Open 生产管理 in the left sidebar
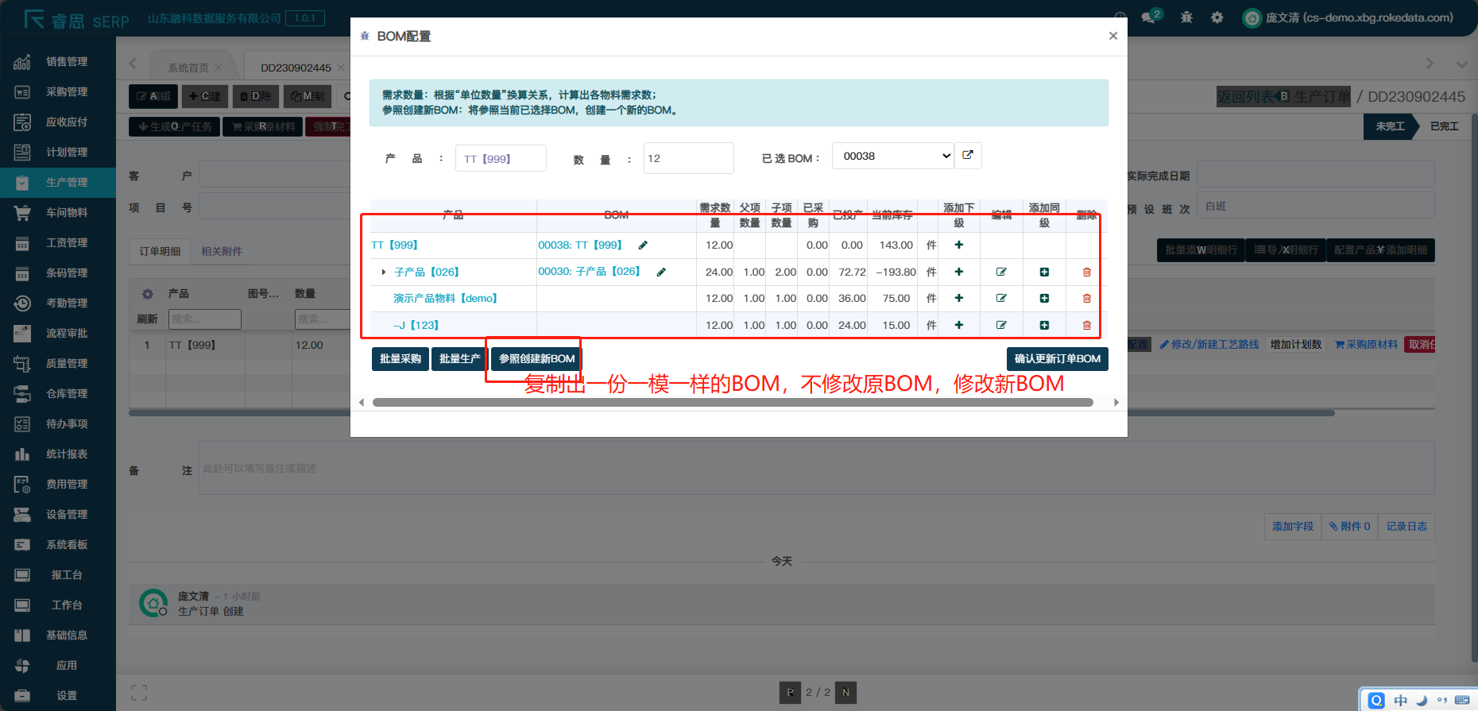The width and height of the screenshot is (1478, 711). (66, 183)
